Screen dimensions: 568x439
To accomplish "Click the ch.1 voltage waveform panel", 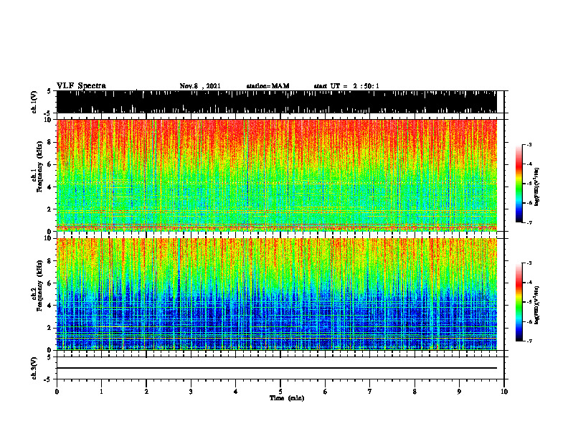I will click(x=277, y=102).
